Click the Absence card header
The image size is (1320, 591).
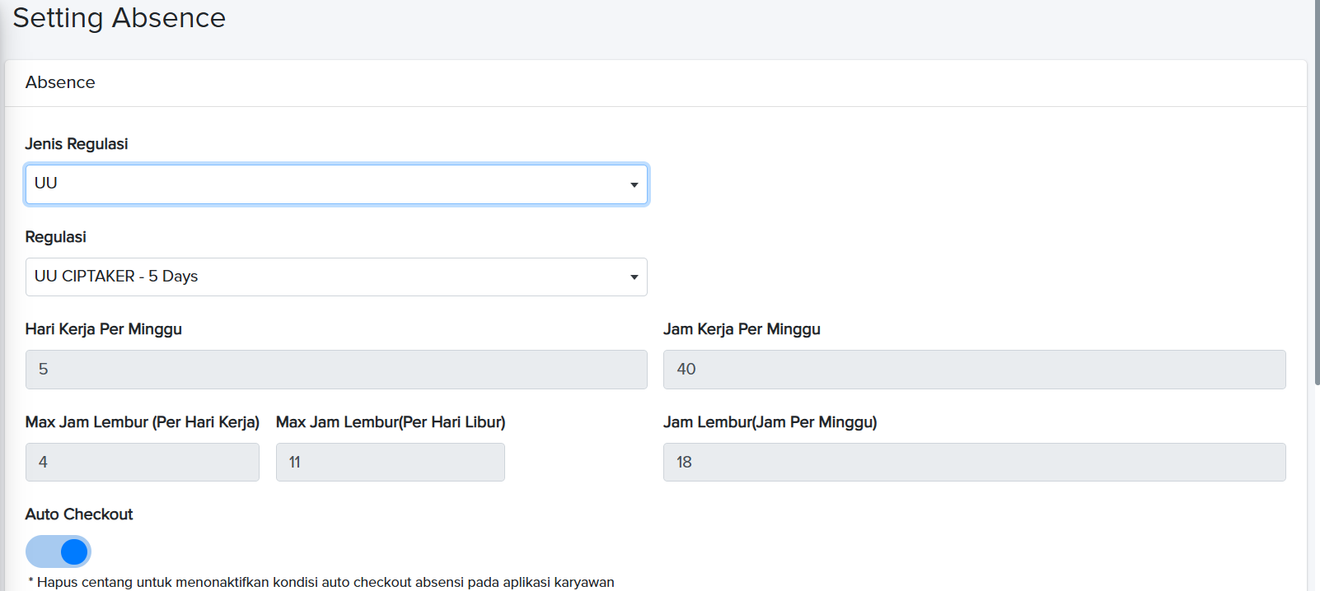click(x=60, y=82)
